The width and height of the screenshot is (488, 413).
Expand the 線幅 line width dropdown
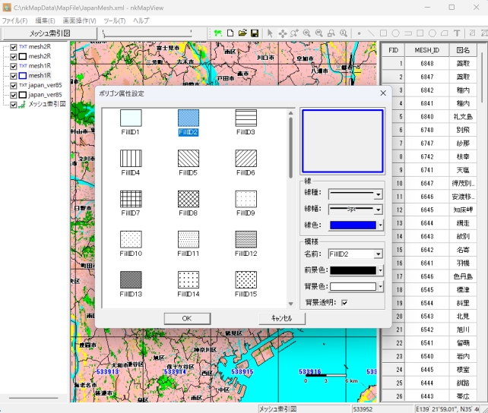pyautogui.click(x=378, y=210)
